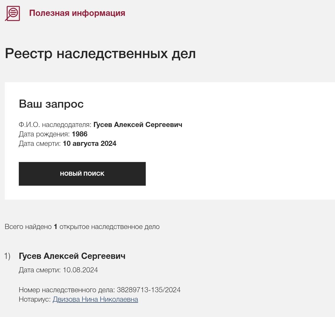Image resolution: width=335 pixels, height=317 pixels.
Task: Select bold testator name in query card
Action: (x=138, y=125)
